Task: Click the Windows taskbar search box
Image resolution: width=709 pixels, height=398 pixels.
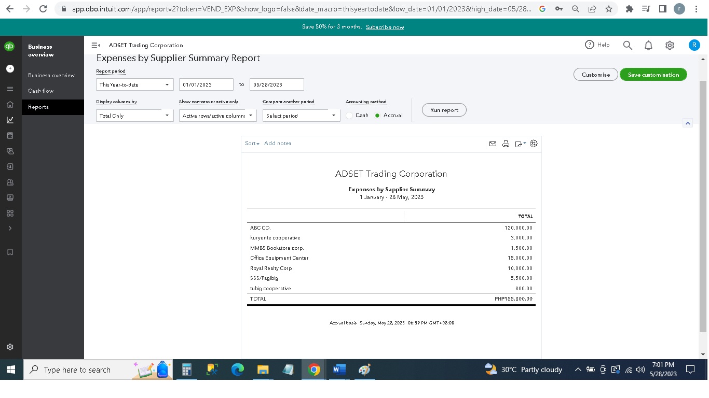Action: [99, 369]
